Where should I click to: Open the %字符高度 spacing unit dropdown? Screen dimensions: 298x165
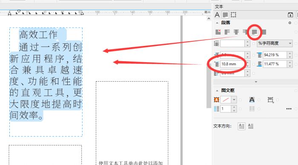click(x=275, y=43)
